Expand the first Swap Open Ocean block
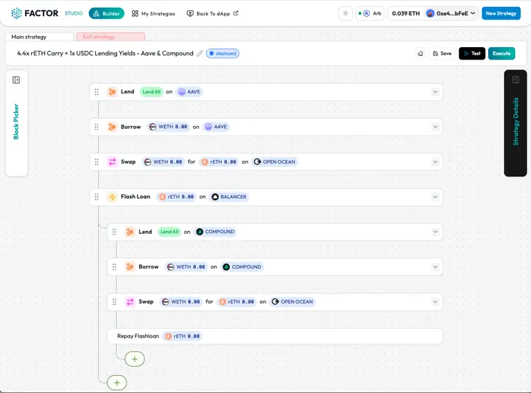 coord(435,162)
